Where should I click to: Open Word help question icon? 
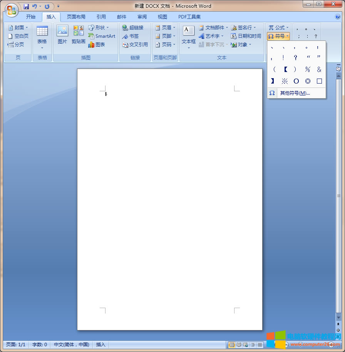tap(337, 17)
